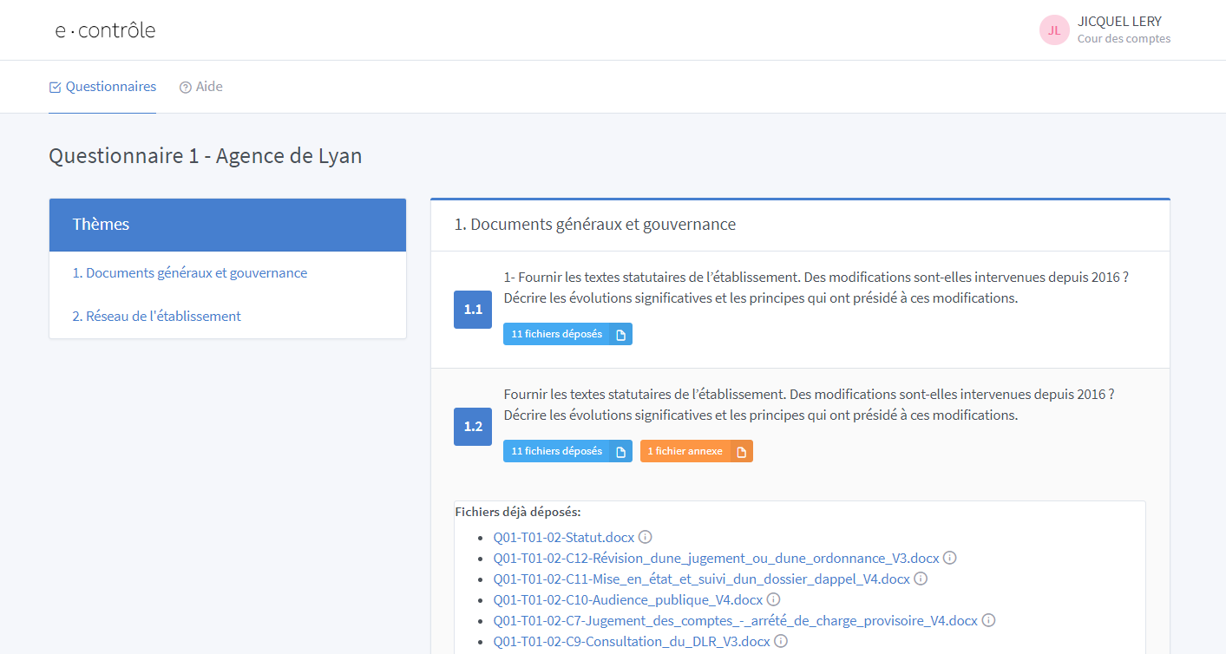Click info icon next to C9-Consultation_du_DLR file
1226x654 pixels.
pyautogui.click(x=781, y=641)
